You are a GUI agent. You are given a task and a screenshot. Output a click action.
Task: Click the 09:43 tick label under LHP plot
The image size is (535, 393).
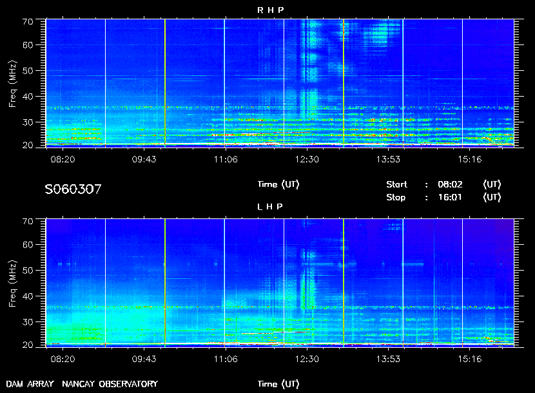(x=144, y=359)
